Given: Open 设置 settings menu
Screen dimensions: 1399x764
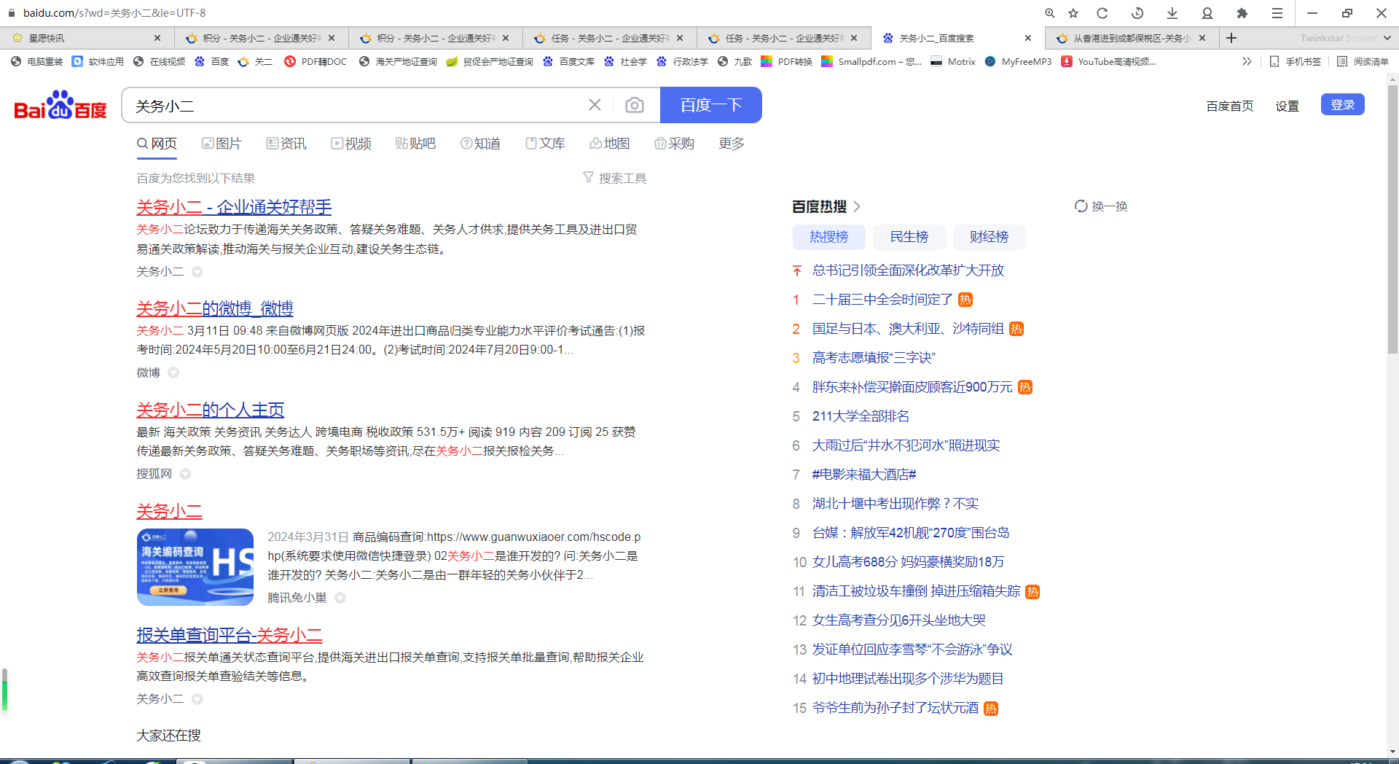Looking at the screenshot, I should point(1287,106).
